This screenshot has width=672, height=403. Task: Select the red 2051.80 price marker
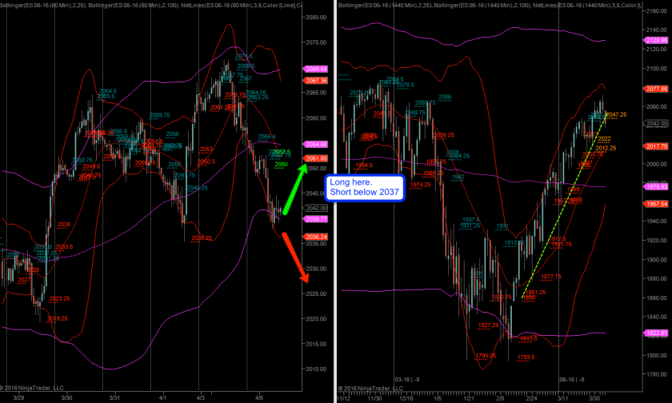pos(316,158)
